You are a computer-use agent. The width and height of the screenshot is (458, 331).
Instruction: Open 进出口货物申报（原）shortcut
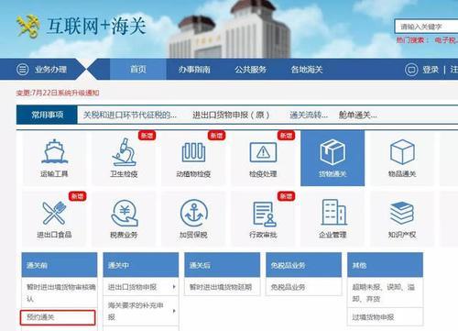point(231,115)
